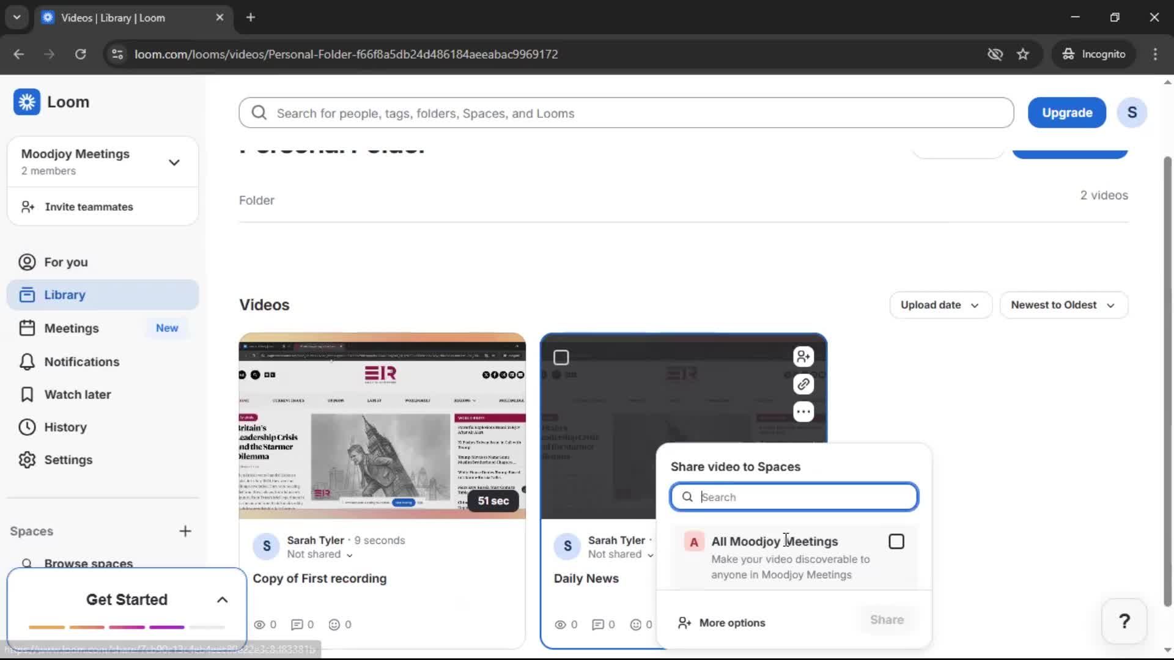Click the invite teammates icon on Daily News video
Screen dimensions: 1174x660
[x=803, y=357]
